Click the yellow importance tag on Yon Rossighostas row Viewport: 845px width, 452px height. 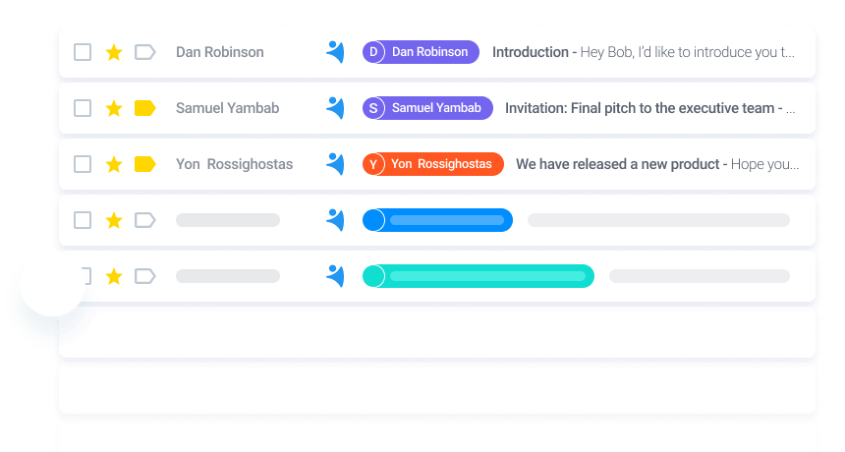pyautogui.click(x=145, y=164)
